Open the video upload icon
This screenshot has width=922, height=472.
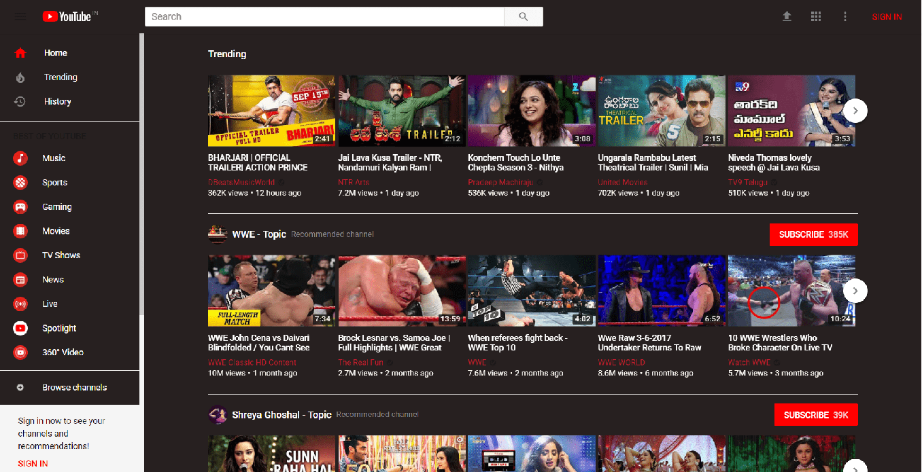(x=787, y=16)
